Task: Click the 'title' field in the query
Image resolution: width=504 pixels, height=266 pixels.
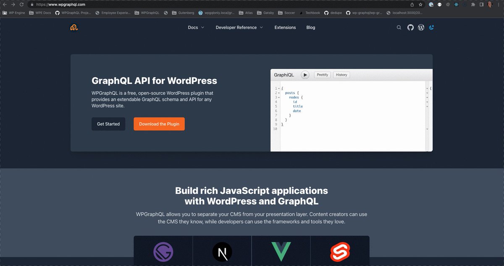Action: (298, 107)
